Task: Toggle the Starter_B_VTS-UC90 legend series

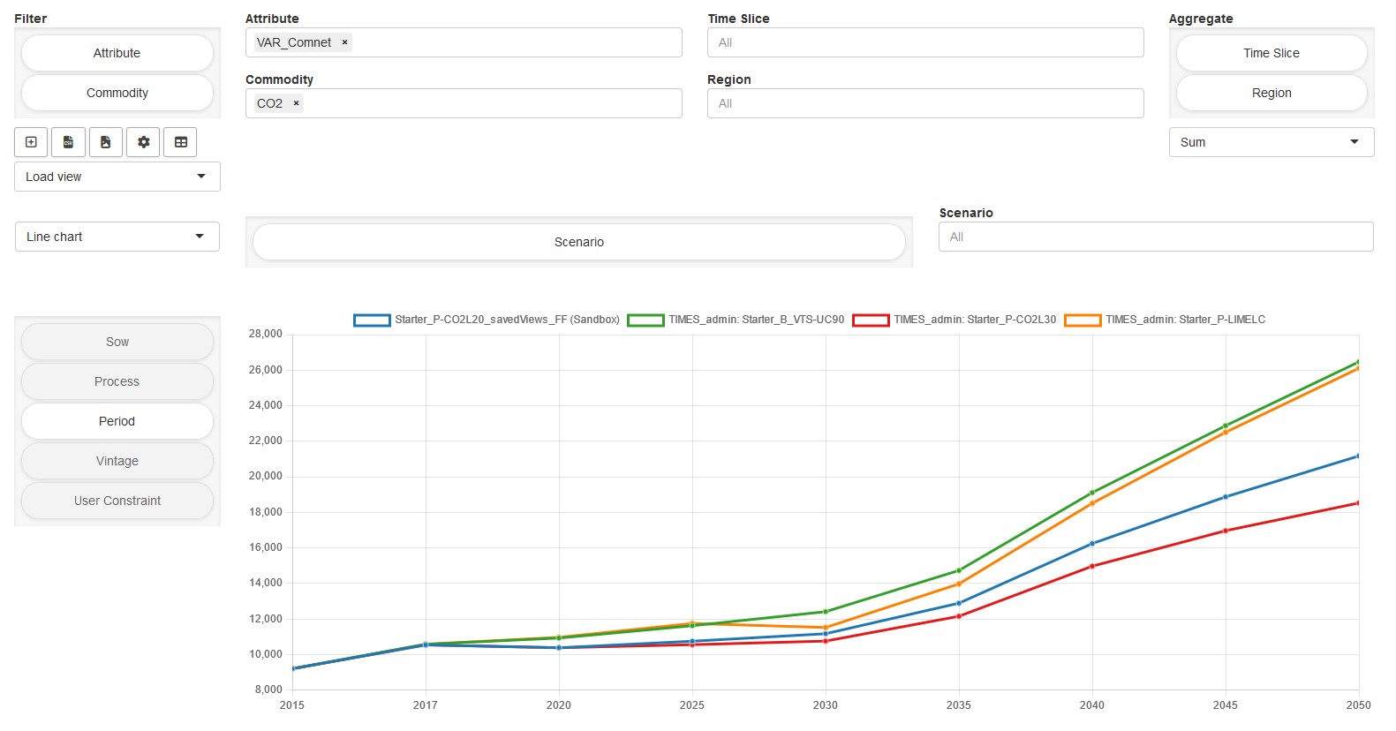Action: (x=645, y=320)
